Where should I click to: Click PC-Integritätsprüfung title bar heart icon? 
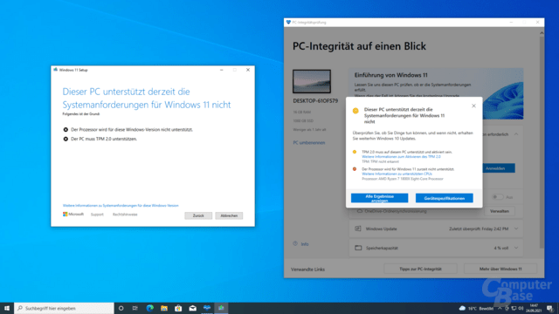pyautogui.click(x=288, y=22)
